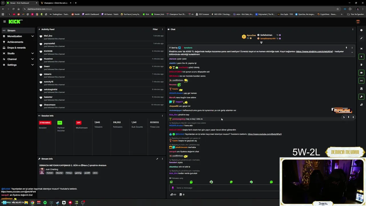366x206 pixels.
Task: Click the STREAMING session status badge
Action: coord(45,122)
